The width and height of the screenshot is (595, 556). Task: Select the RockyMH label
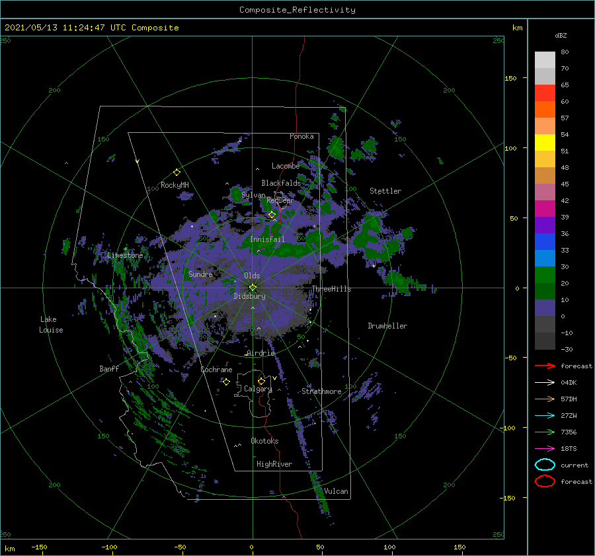tap(175, 185)
